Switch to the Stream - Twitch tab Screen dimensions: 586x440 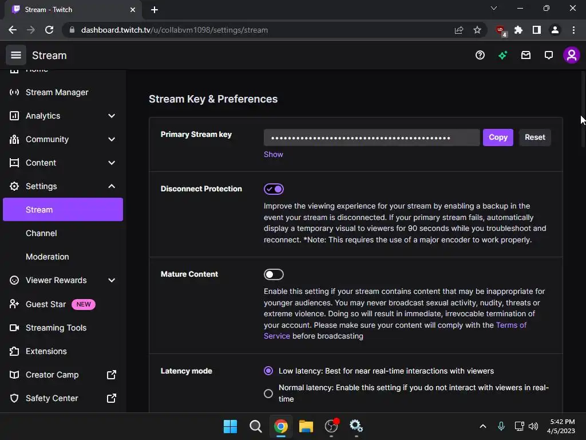pyautogui.click(x=73, y=10)
